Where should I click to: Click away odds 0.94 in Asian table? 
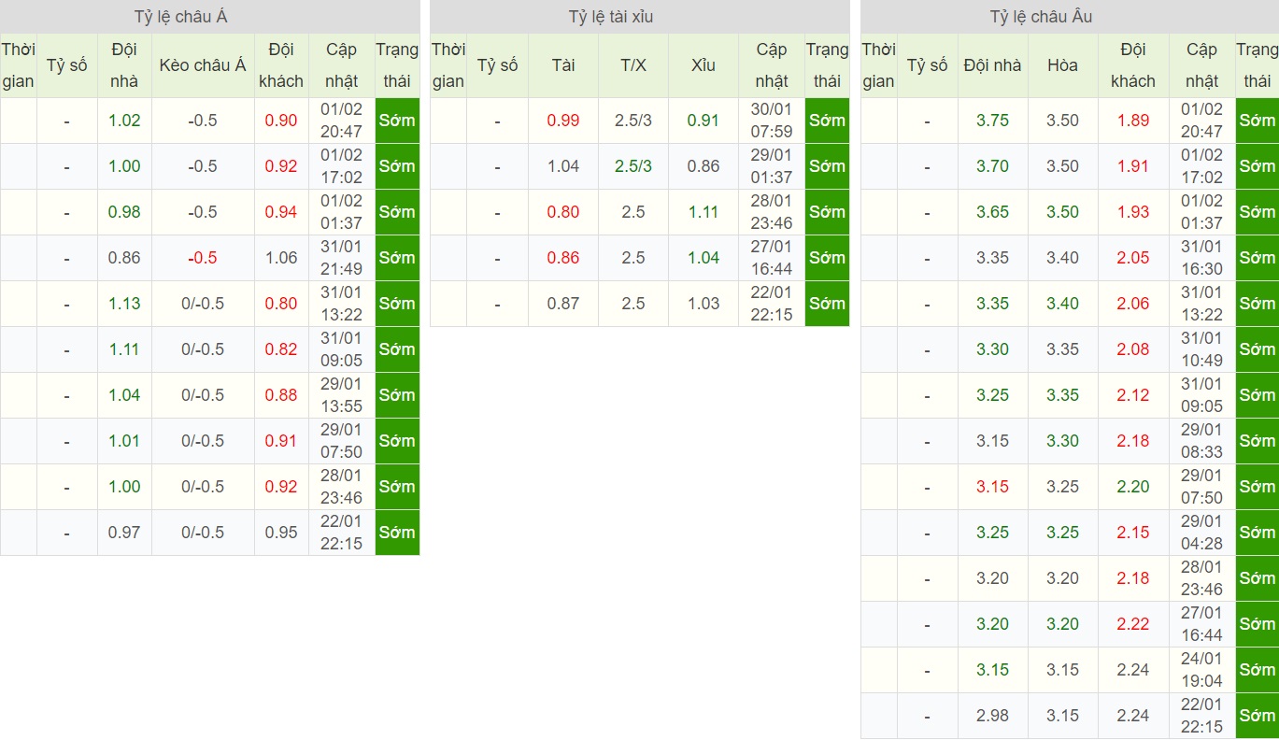(x=281, y=212)
